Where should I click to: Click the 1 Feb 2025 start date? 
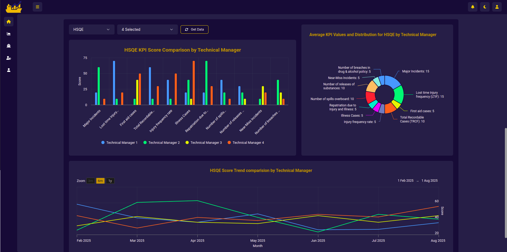pos(405,181)
